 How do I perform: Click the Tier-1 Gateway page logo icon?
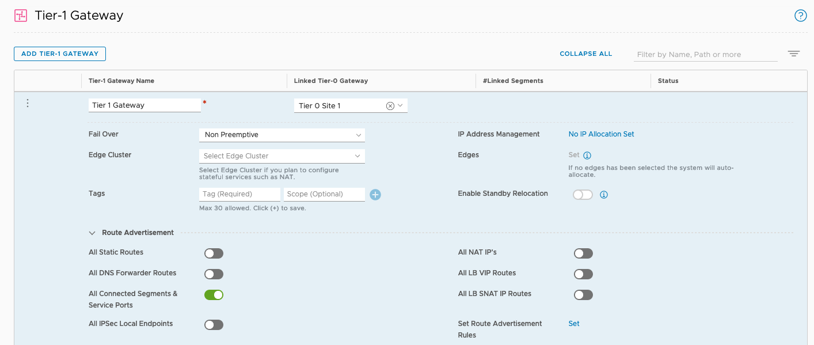[x=21, y=16]
